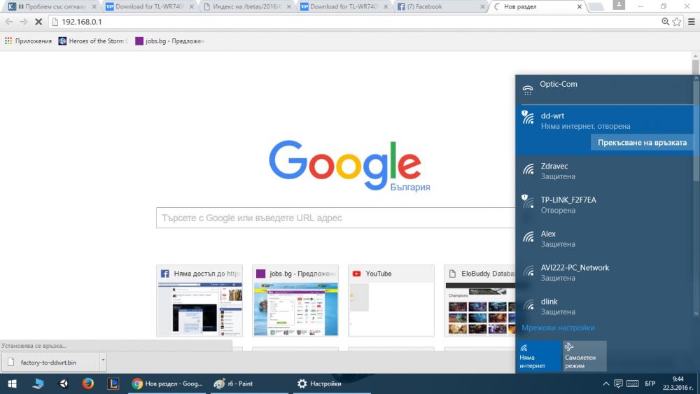Open Heroes of the Storm bookmark
The height and width of the screenshot is (394, 700).
[x=93, y=41]
